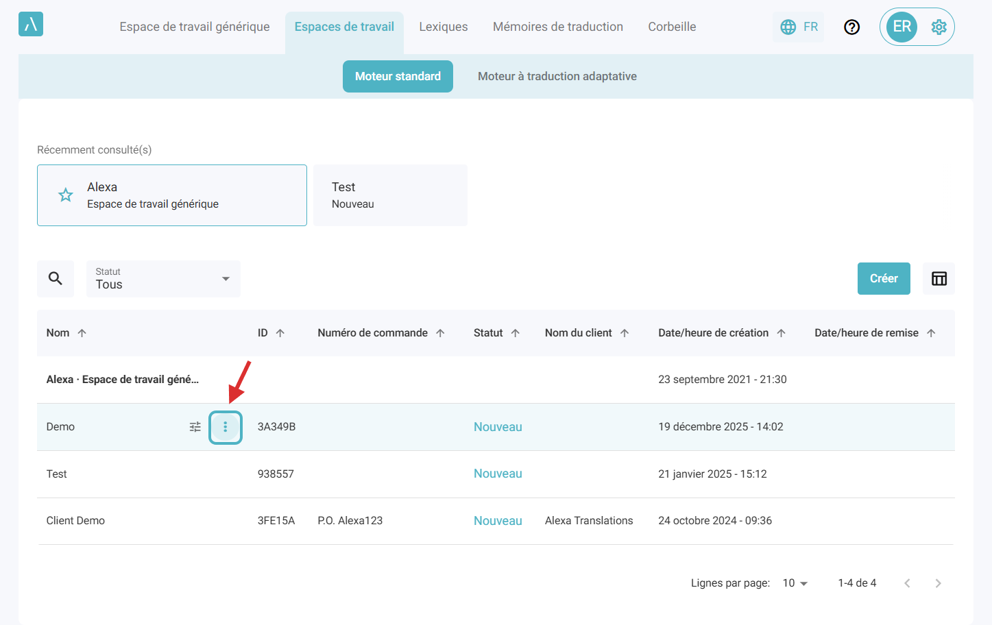Open Demo row three-dot menu
Image resolution: width=992 pixels, height=625 pixels.
225,427
